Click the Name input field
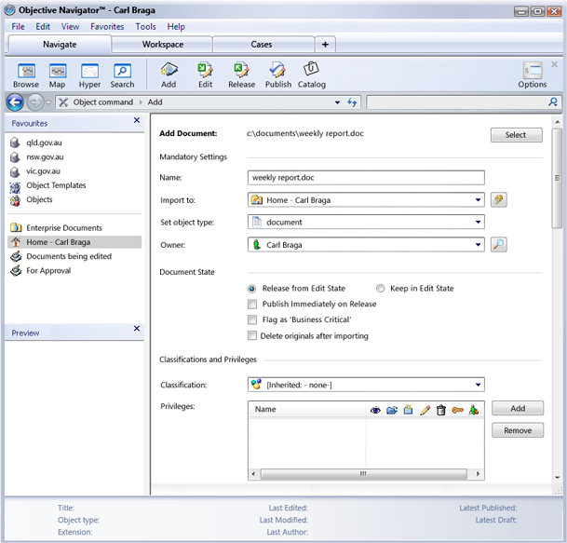The height and width of the screenshot is (543, 567). click(366, 177)
